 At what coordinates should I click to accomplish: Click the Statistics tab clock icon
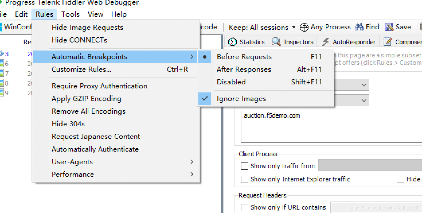[x=233, y=42]
